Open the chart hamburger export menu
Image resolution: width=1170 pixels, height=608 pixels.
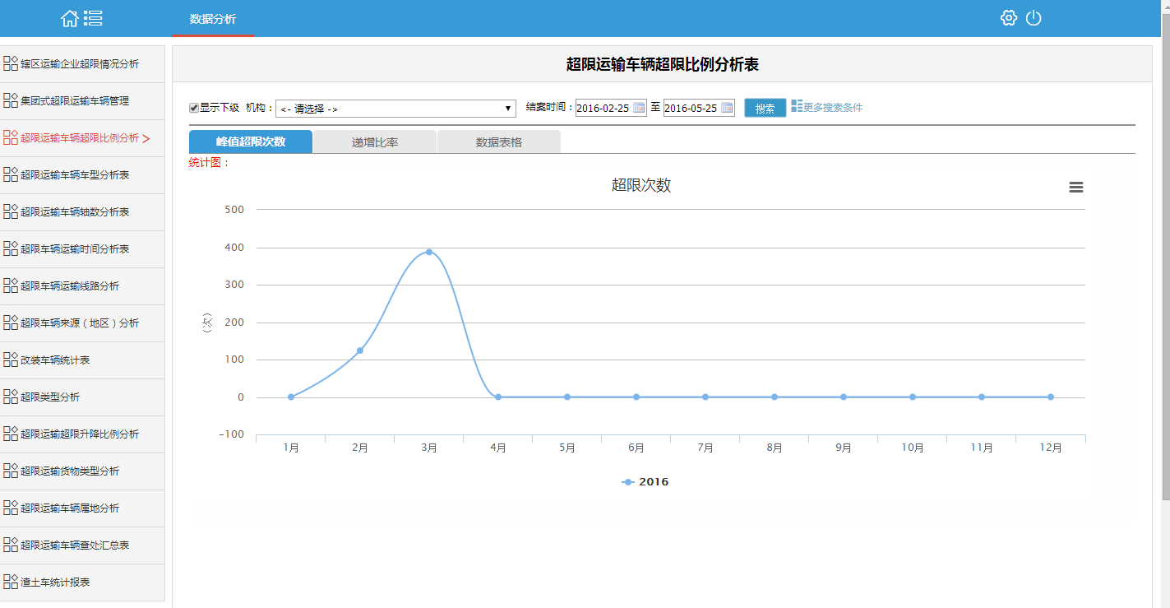(x=1075, y=188)
